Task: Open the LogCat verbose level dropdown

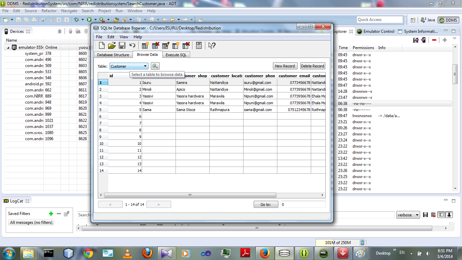Action: pos(408,215)
